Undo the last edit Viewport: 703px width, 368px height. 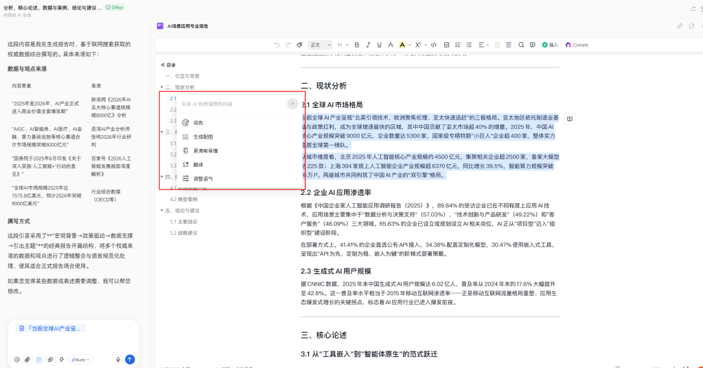(x=277, y=45)
